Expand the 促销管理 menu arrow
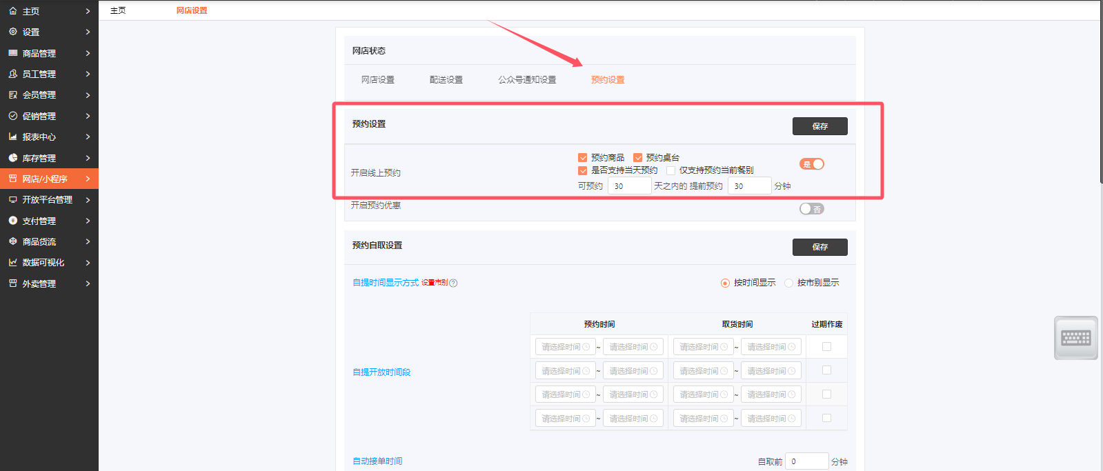Viewport: 1103px width, 471px height. (x=88, y=116)
